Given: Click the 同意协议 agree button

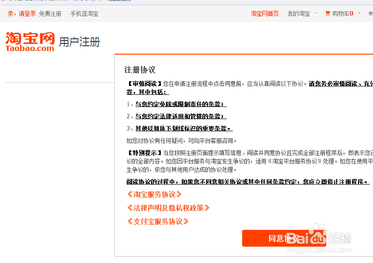Looking at the screenshot, I should pyautogui.click(x=284, y=238).
